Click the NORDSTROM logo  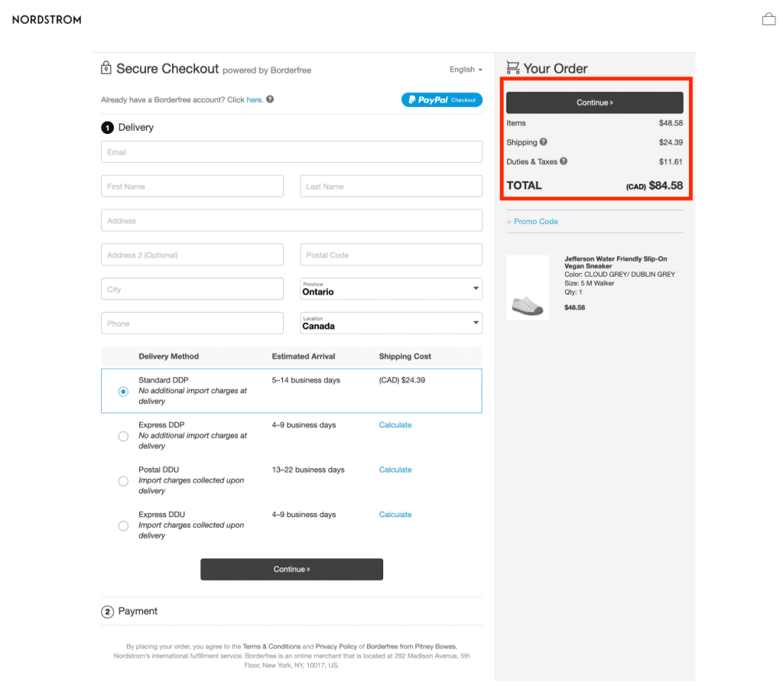point(46,20)
